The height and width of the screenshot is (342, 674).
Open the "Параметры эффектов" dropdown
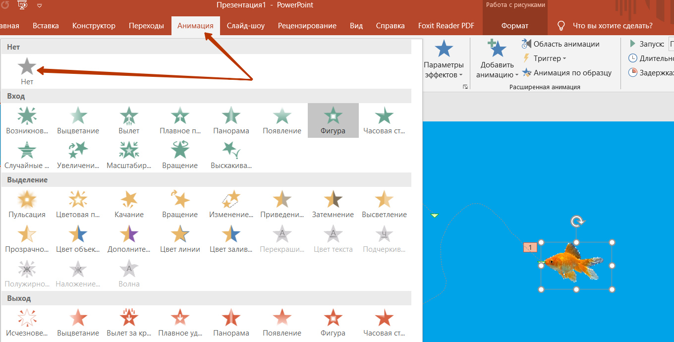[x=444, y=60]
